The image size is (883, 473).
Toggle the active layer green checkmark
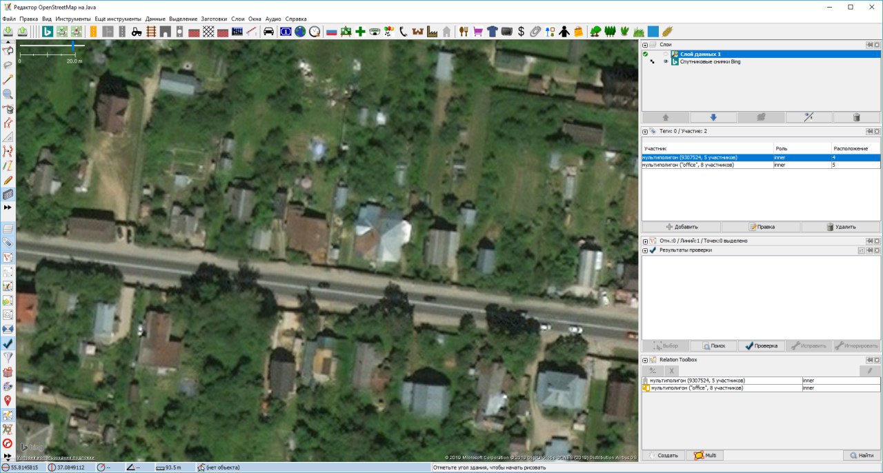point(646,54)
